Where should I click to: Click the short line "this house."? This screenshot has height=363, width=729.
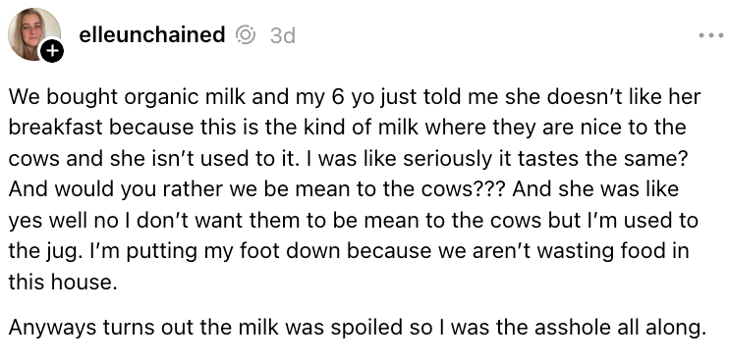click(63, 282)
